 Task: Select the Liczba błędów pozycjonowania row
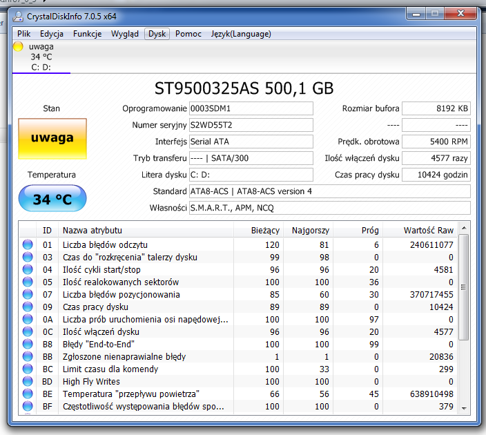click(238, 294)
